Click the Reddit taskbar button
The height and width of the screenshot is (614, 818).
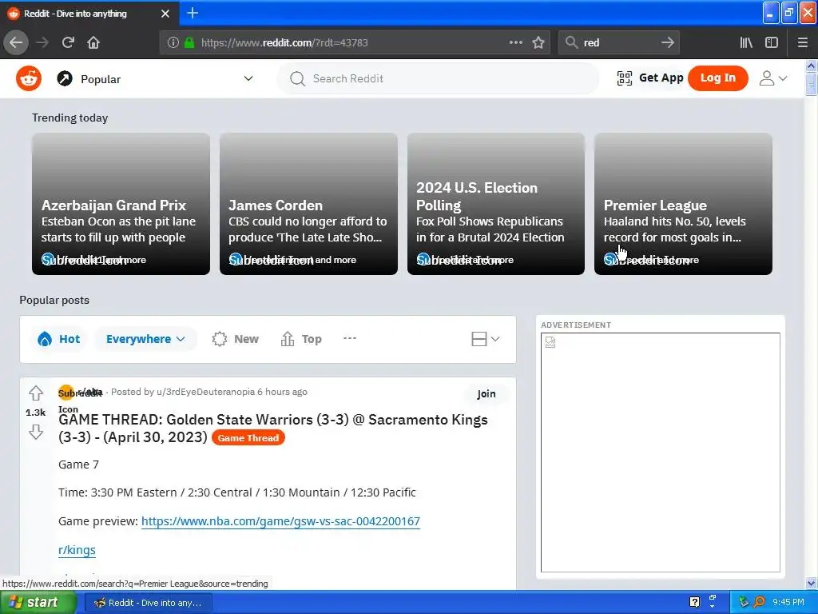point(148,603)
